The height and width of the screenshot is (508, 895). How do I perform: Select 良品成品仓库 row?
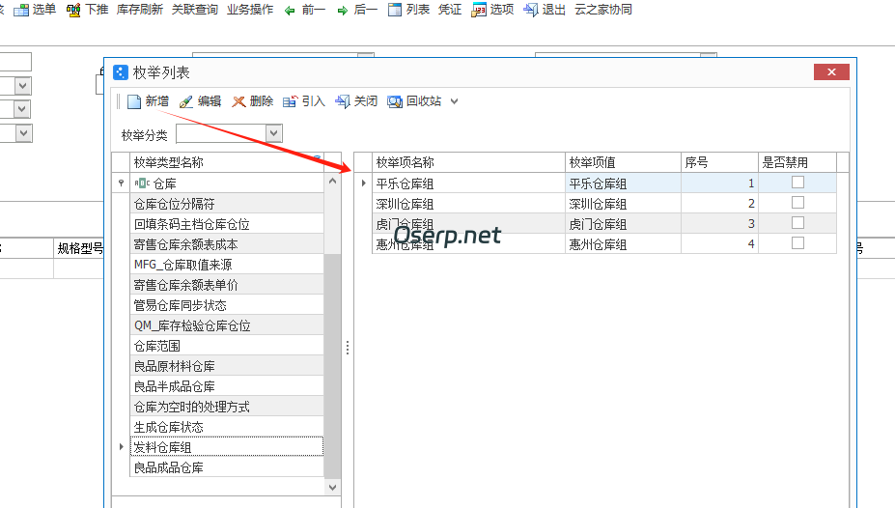point(227,467)
